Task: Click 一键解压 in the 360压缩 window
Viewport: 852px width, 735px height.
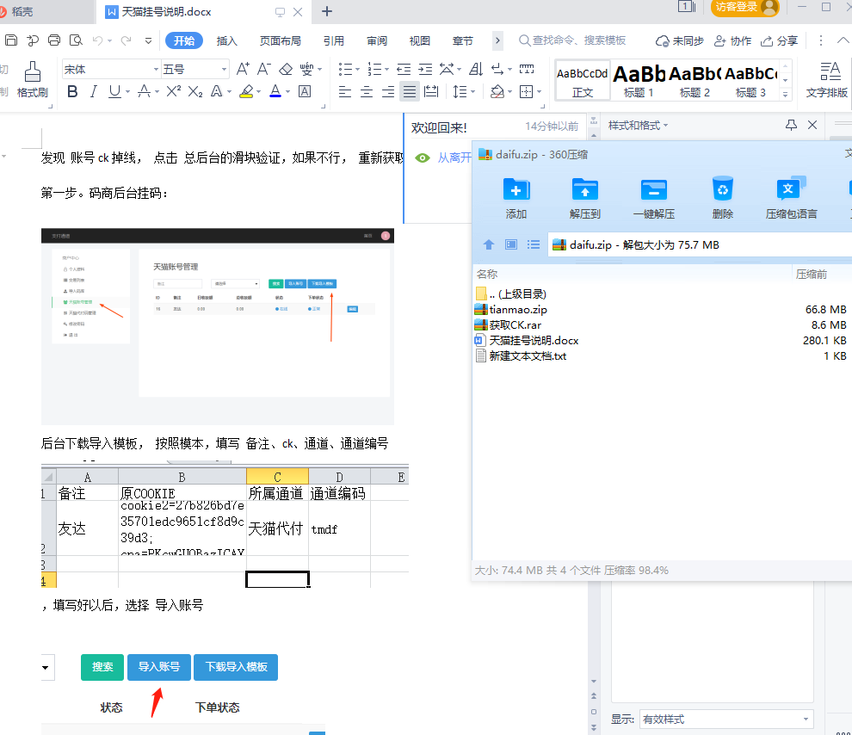Action: coord(654,198)
